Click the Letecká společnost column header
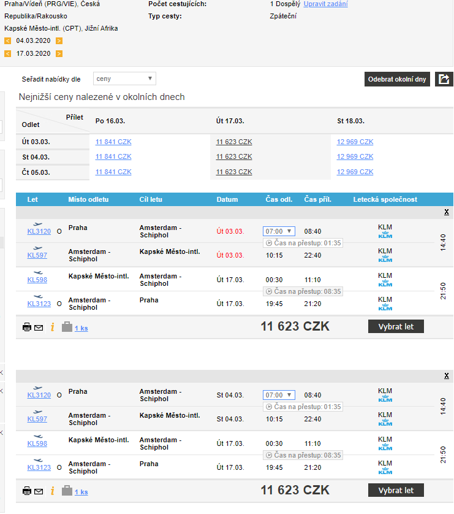This screenshot has width=454, height=514. tap(385, 199)
